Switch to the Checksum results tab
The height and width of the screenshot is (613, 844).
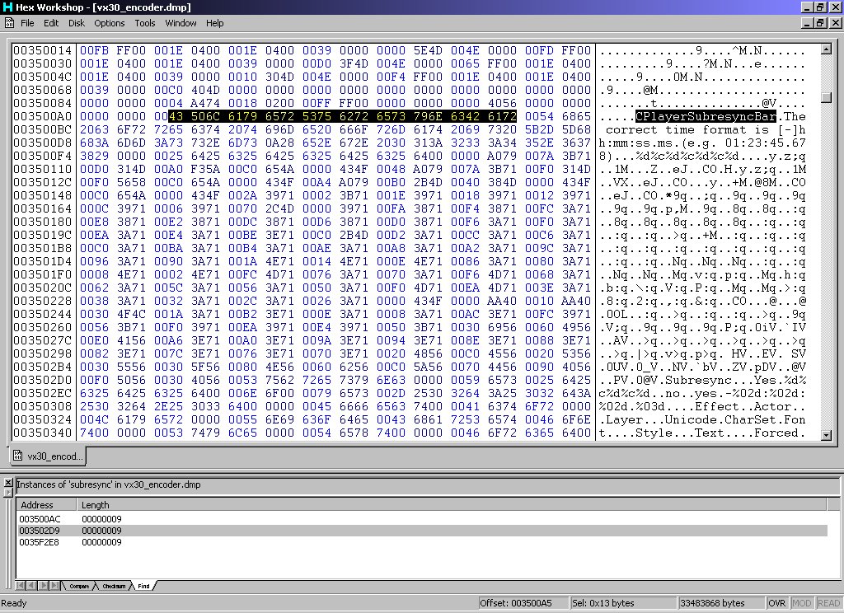pos(114,586)
